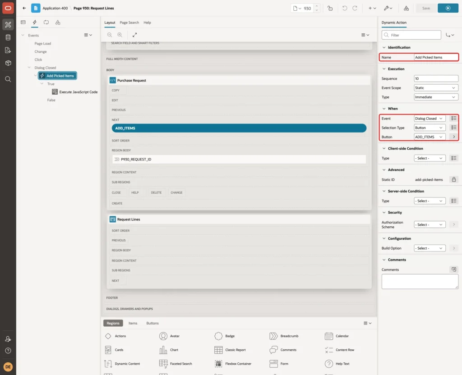Zoom out the layout view
The image size is (462, 375).
click(x=110, y=35)
